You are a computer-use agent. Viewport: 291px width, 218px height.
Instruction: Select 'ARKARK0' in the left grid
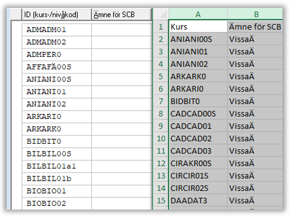tap(57, 129)
